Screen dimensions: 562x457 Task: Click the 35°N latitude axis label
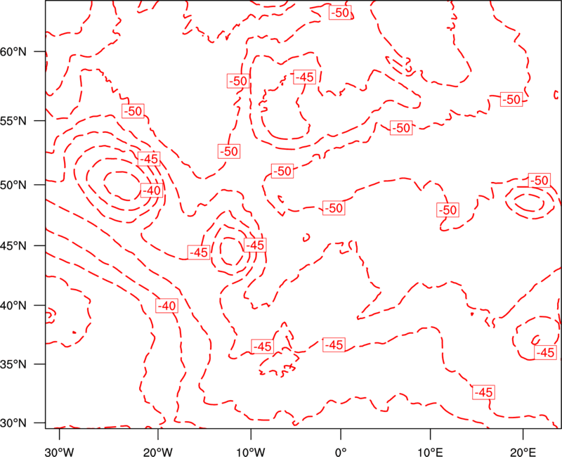[x=13, y=364]
